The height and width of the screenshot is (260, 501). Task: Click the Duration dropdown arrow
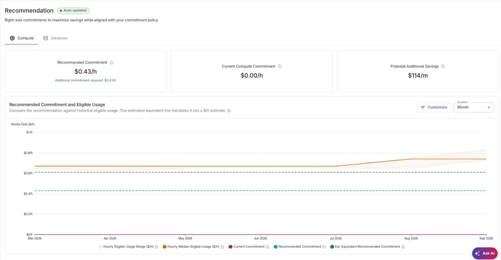[x=488, y=108]
